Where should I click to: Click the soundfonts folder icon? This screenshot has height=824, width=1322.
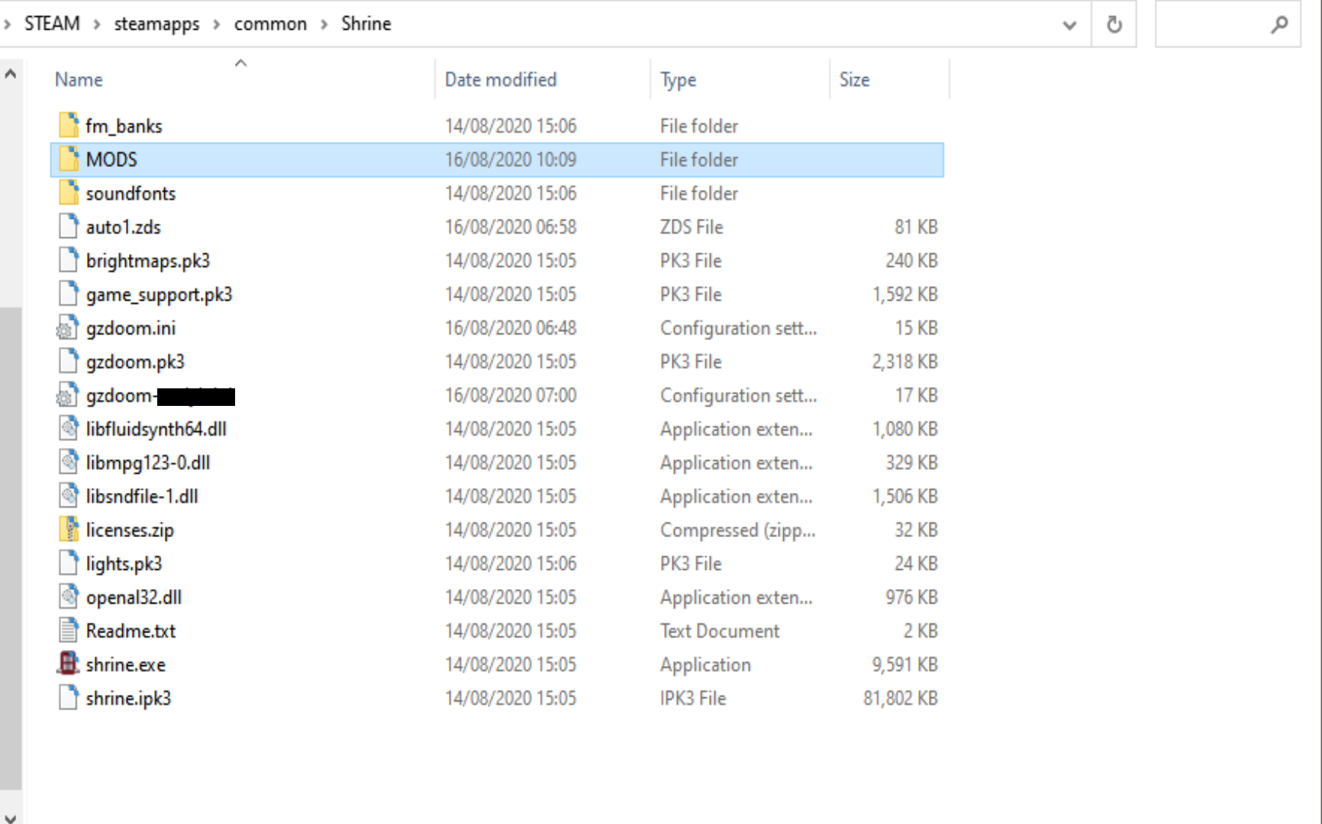point(68,193)
